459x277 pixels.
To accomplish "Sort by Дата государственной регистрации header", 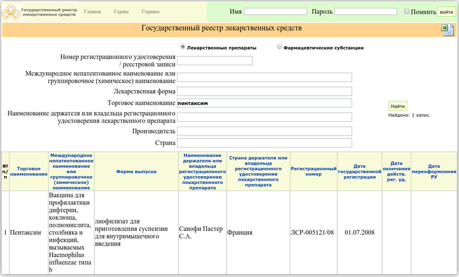I will click(359, 171).
